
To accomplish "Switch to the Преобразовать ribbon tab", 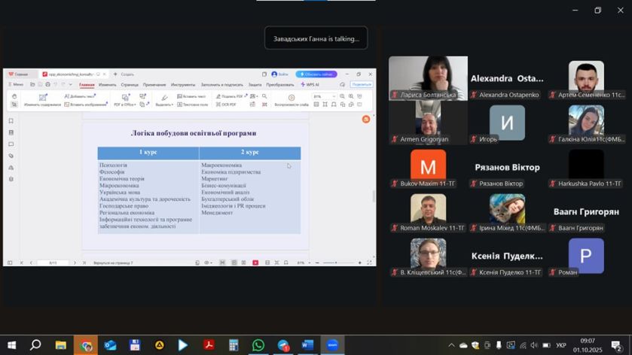I will tap(280, 85).
